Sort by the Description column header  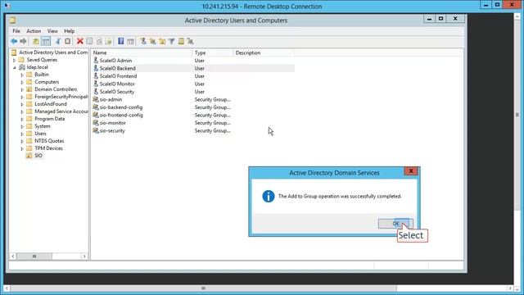[264, 52]
